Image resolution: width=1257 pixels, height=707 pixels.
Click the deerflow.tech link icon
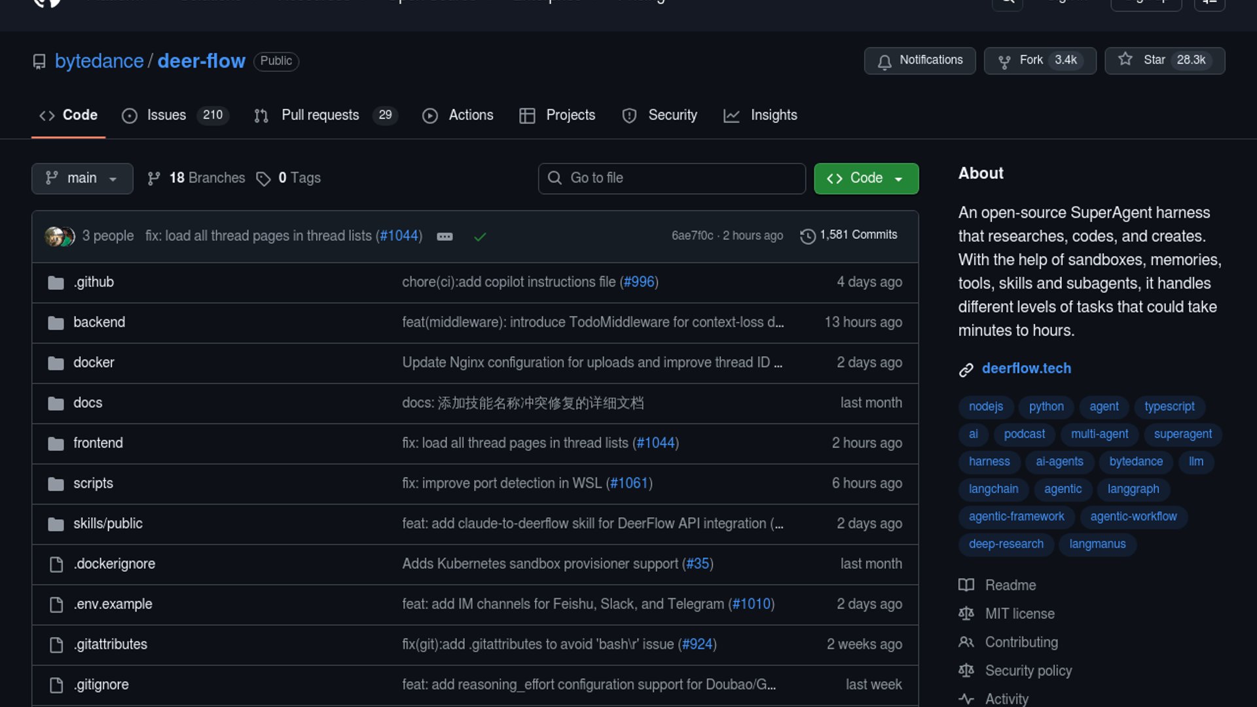966,369
